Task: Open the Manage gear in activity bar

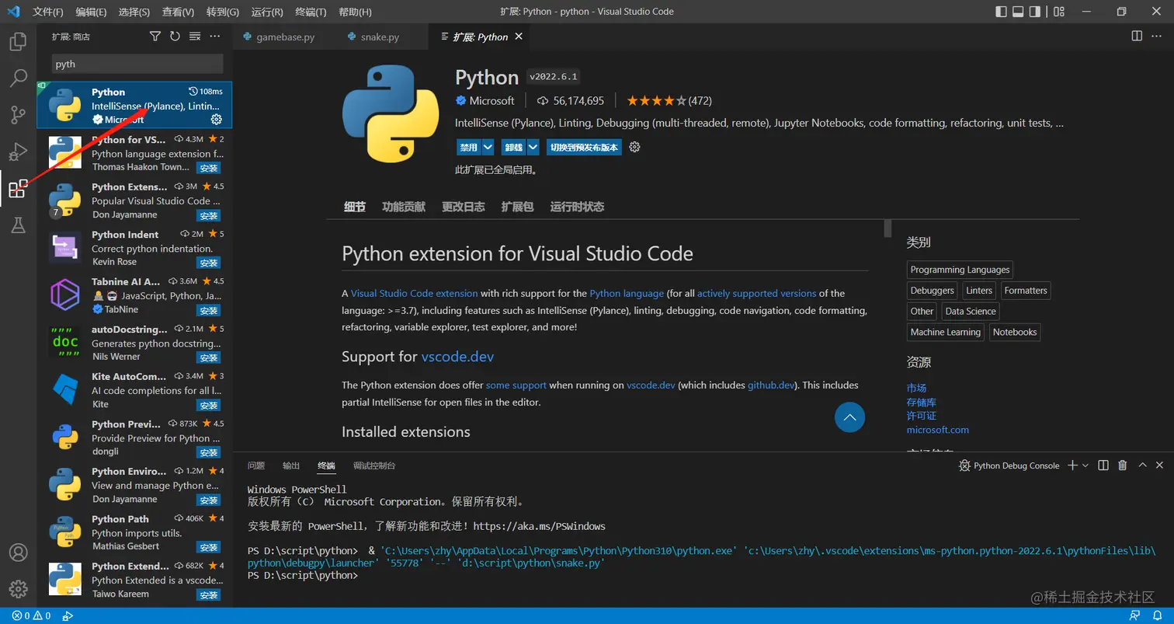Action: click(x=18, y=589)
